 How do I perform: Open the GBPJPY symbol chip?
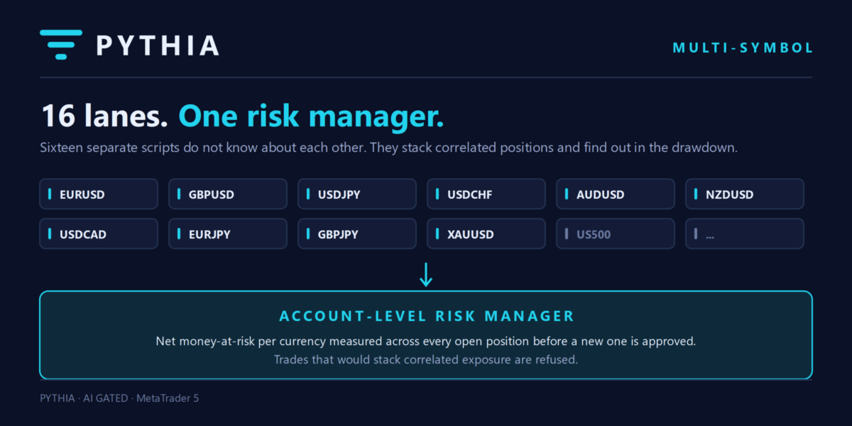click(x=357, y=234)
